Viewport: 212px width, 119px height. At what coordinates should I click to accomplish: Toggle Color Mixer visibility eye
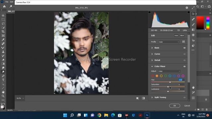point(185,66)
